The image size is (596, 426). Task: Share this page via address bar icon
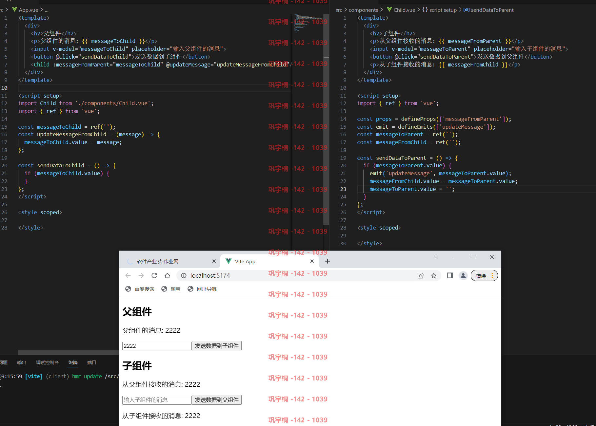tap(421, 276)
